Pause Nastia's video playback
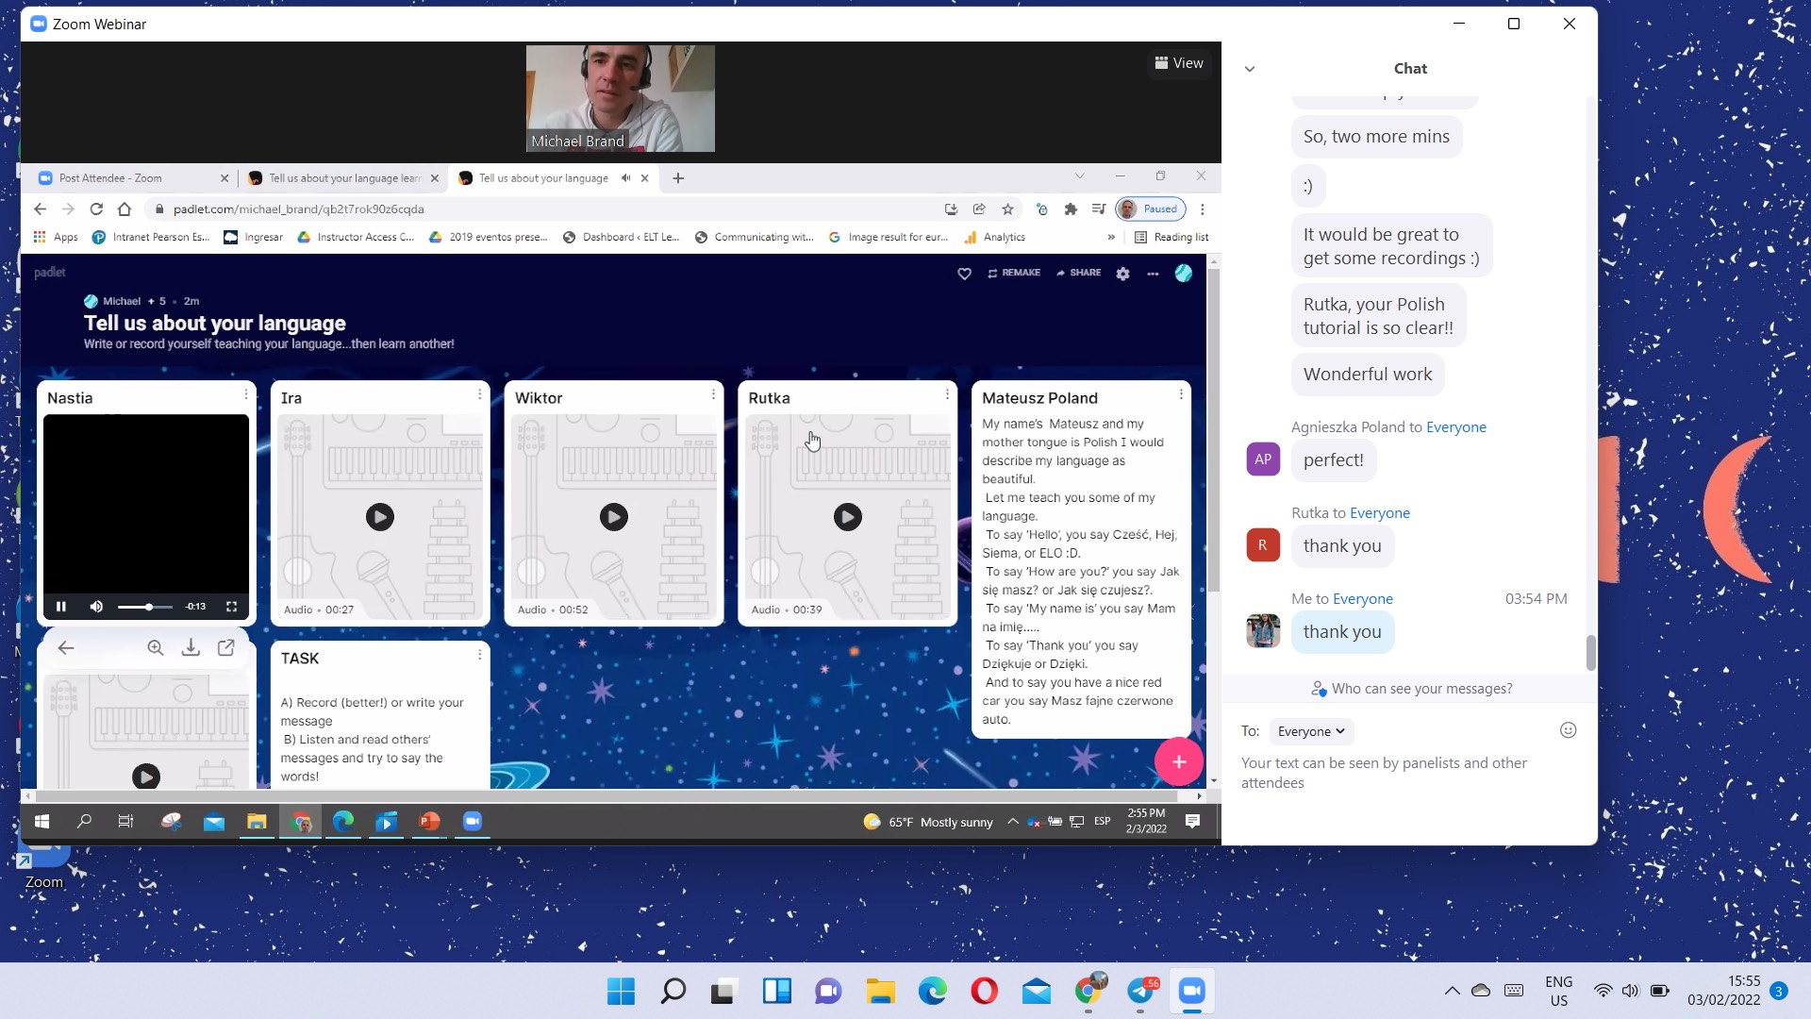This screenshot has height=1019, width=1811. 61,607
